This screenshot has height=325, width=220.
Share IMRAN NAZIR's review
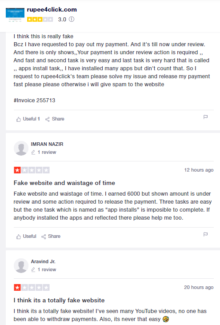click(x=51, y=236)
